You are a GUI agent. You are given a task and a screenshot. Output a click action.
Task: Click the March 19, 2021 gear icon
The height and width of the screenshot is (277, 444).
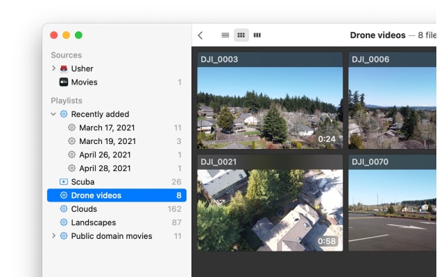pyautogui.click(x=71, y=141)
